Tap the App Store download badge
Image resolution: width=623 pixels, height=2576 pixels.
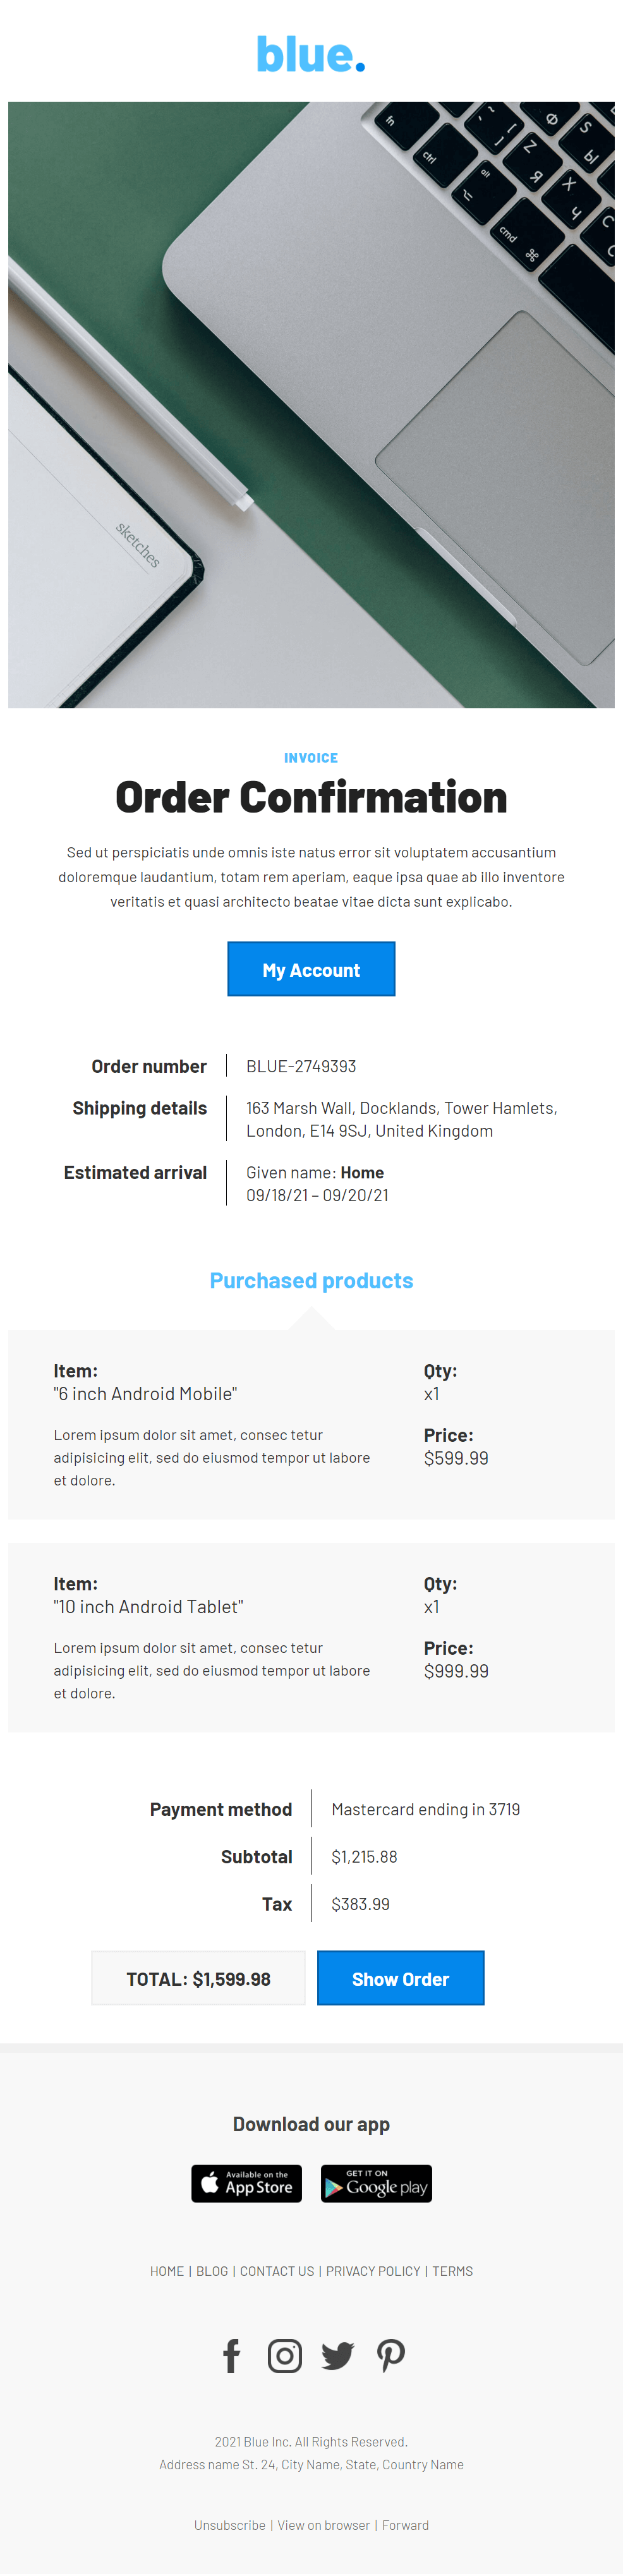(247, 2183)
